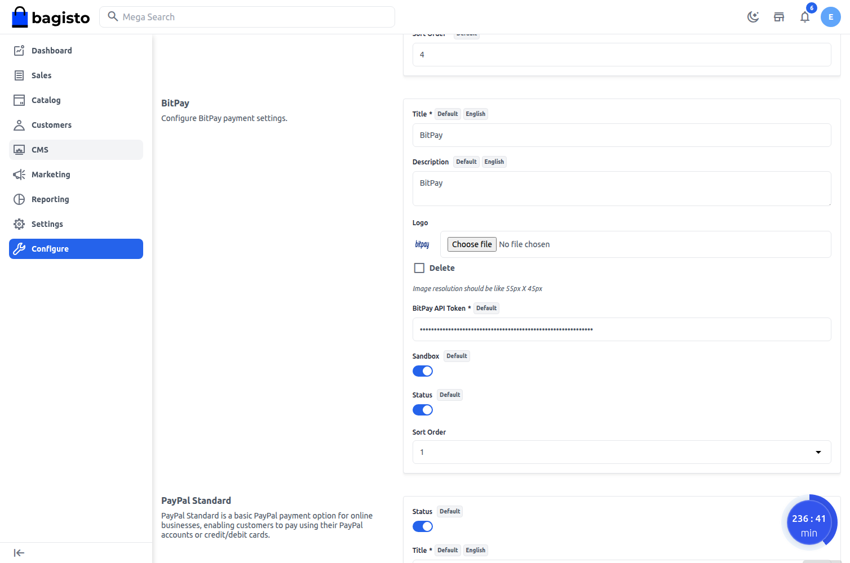
Task: Open the user profile avatar E
Action: (831, 17)
